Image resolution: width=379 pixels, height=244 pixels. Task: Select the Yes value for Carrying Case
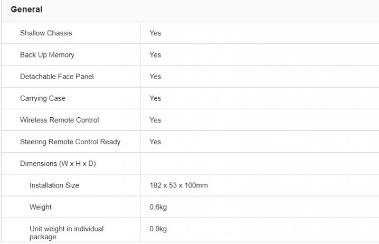pos(155,98)
